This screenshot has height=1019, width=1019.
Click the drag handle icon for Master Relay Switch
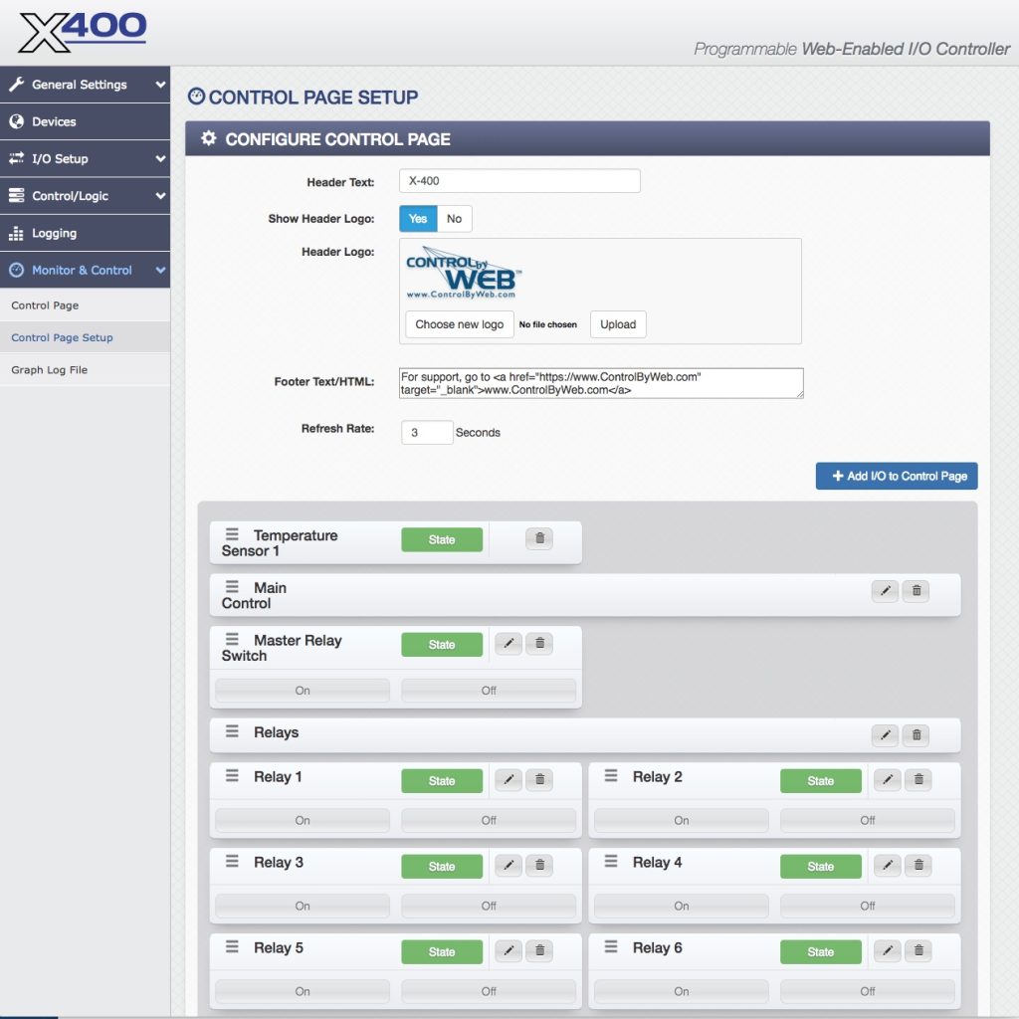[230, 641]
